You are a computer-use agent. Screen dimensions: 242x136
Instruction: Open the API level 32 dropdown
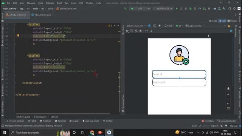pyautogui.click(x=179, y=26)
